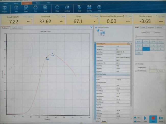Toggle the Clear radio next to LoadPeak

click(59, 16)
